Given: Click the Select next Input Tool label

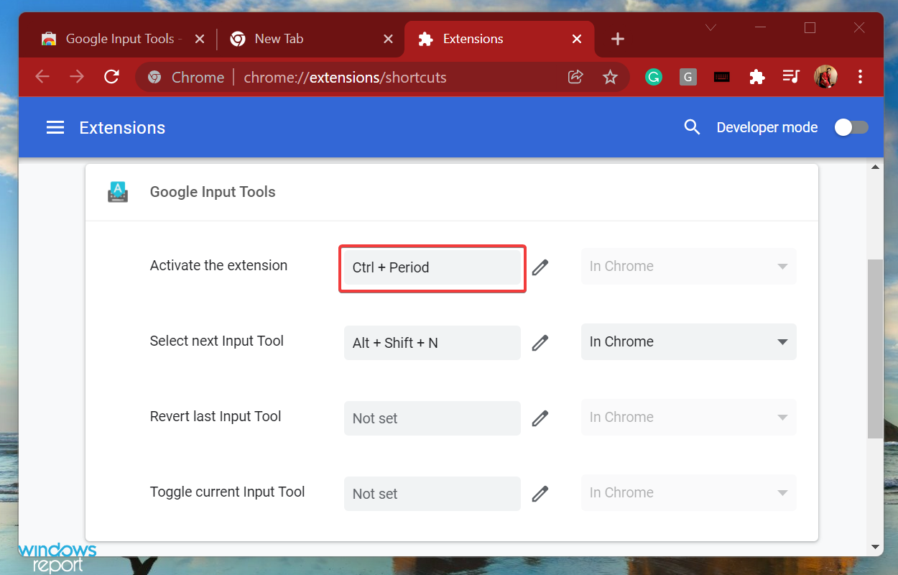Looking at the screenshot, I should (x=217, y=341).
